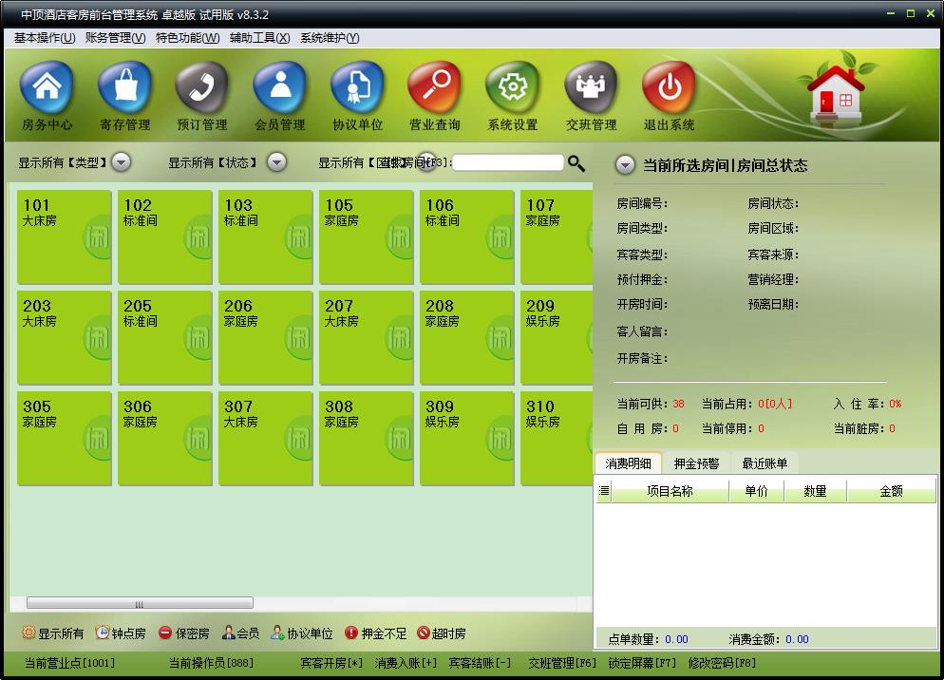The height and width of the screenshot is (680, 944).
Task: Click the 单价 column header
Action: click(756, 491)
